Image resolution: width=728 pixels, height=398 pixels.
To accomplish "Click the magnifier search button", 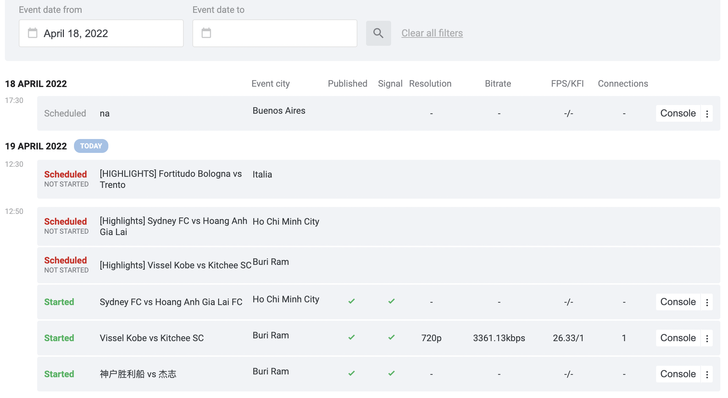I will pos(378,33).
